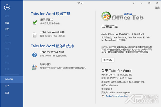Click the 点击显示/隐藏标签栏 description
This screenshot has width=162, height=107.
[50, 24]
